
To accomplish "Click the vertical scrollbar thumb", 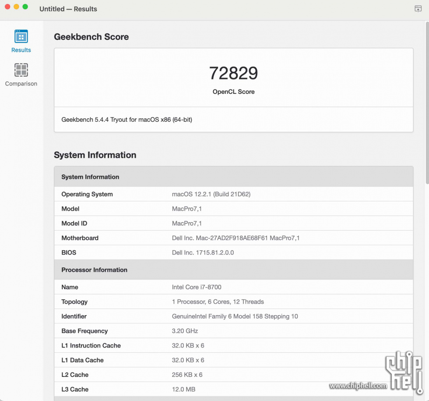I will pyautogui.click(x=427, y=103).
